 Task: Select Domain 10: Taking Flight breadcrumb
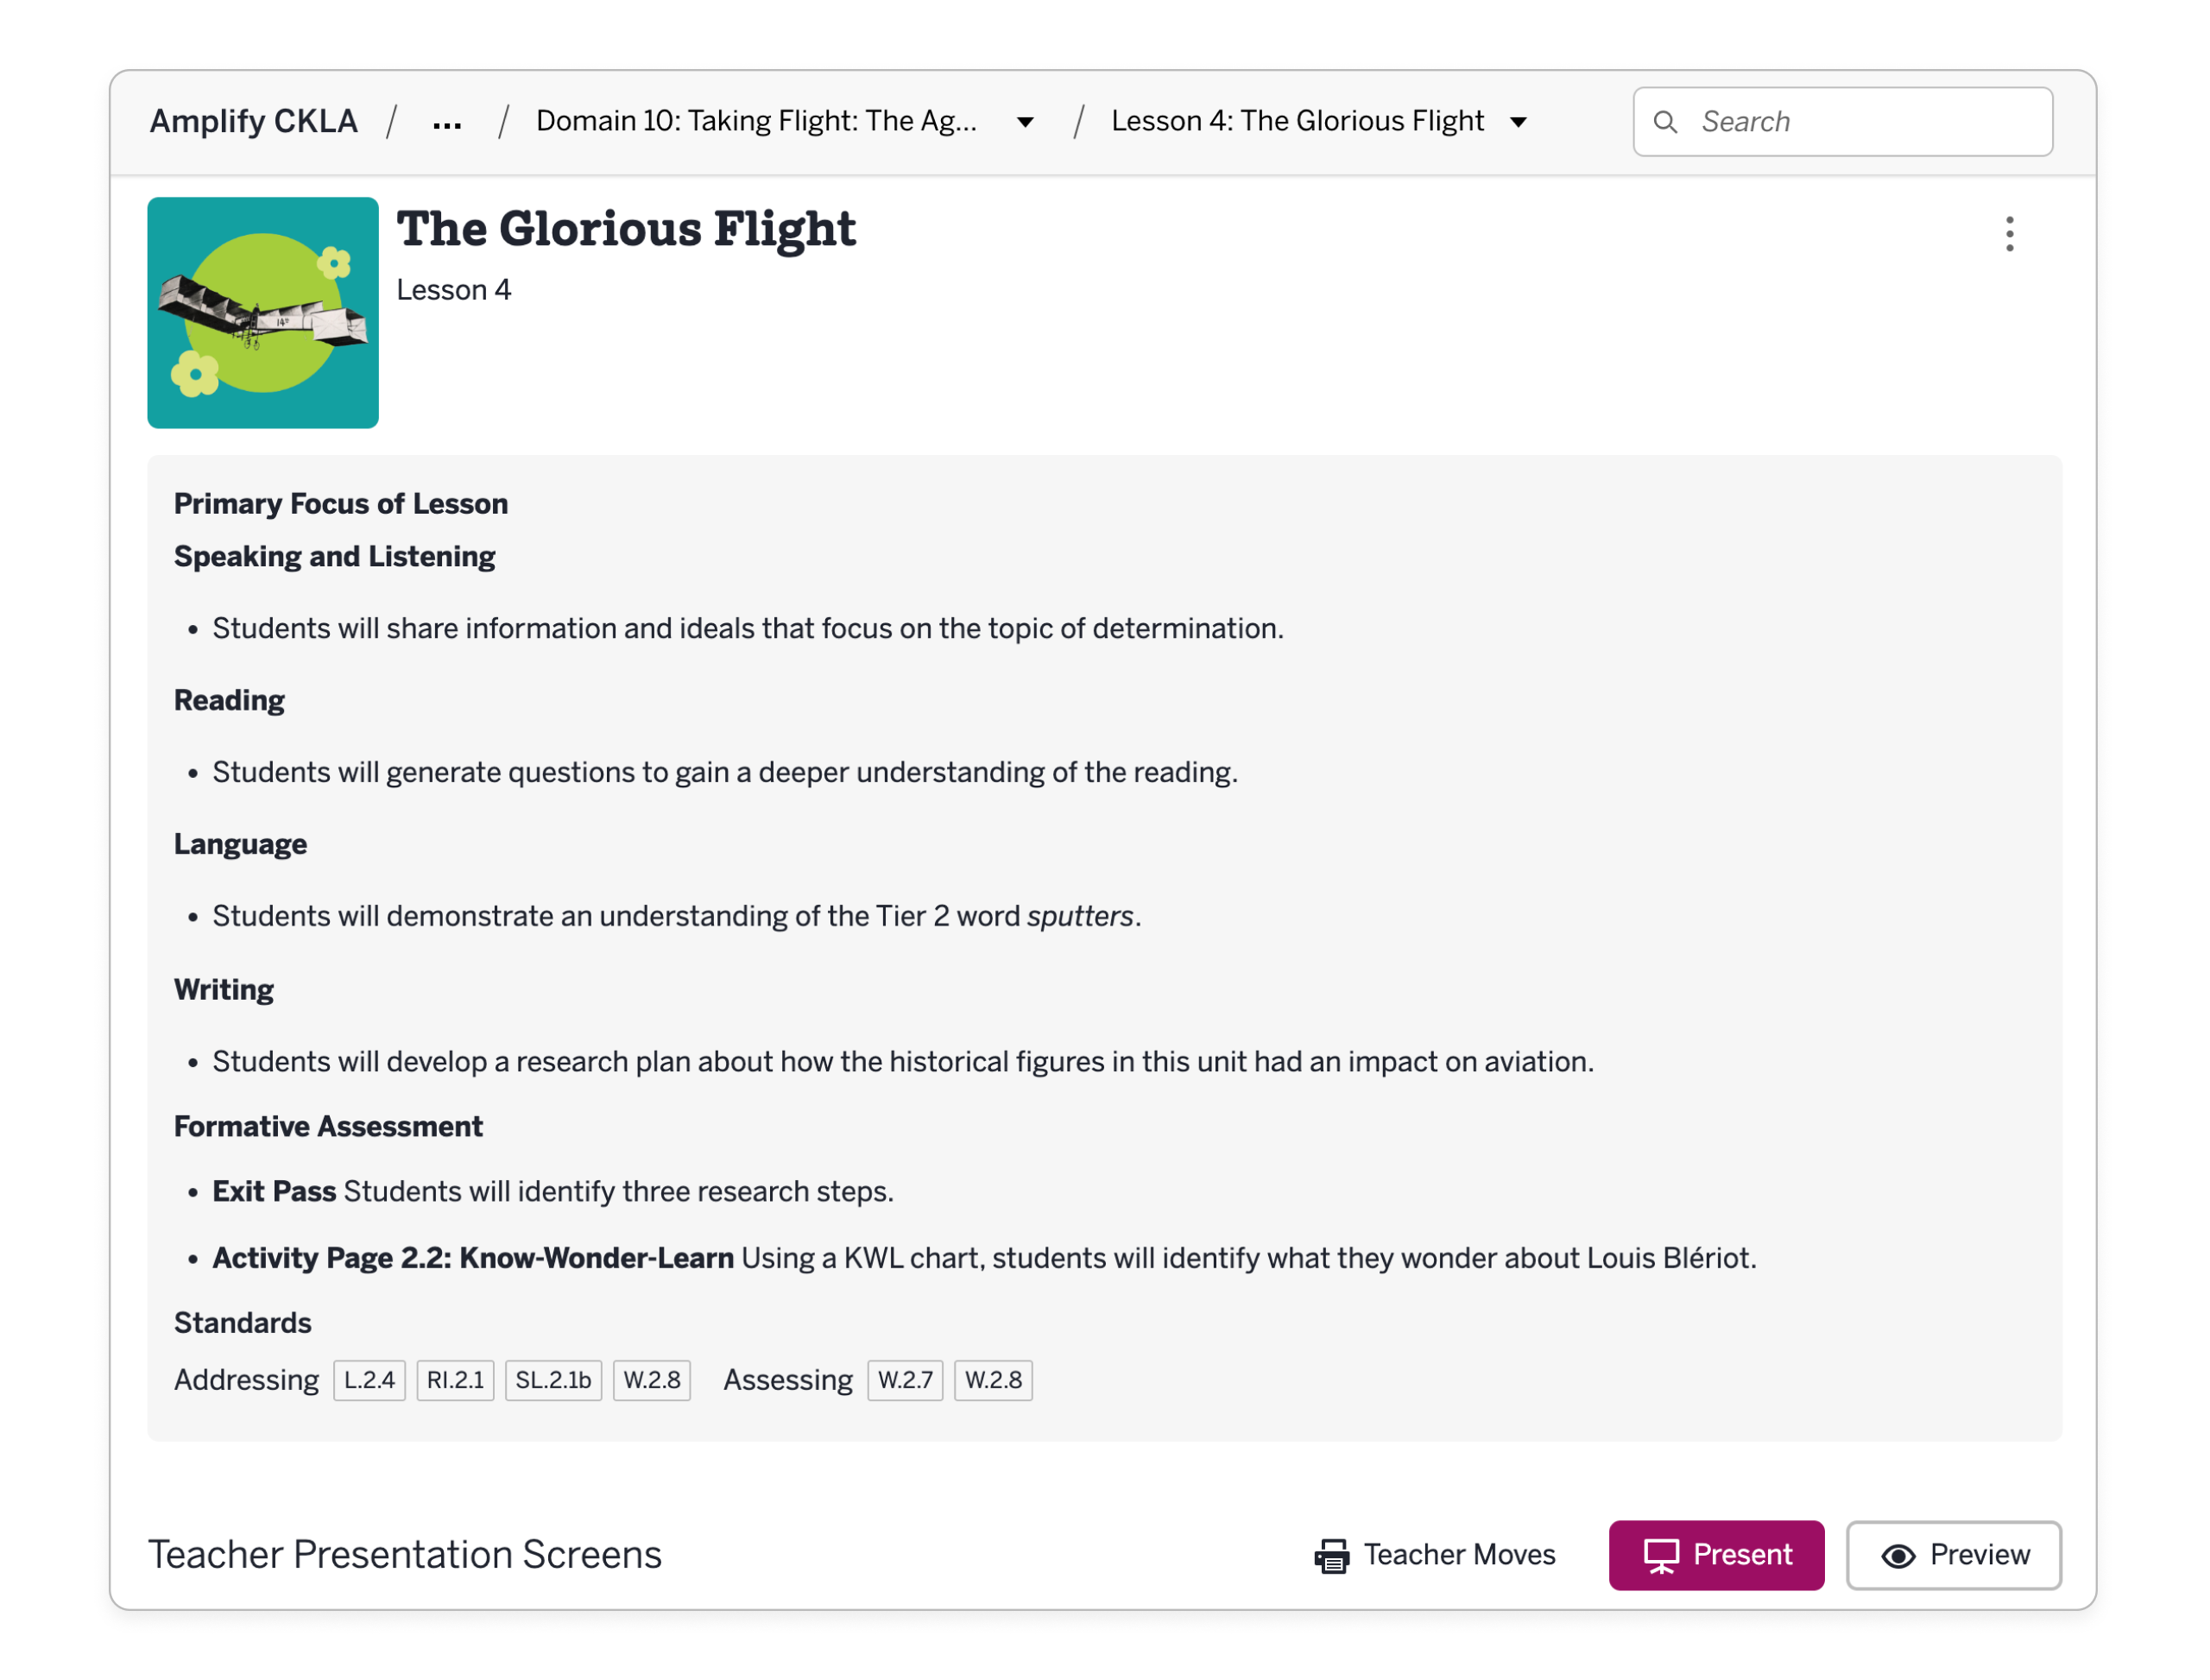click(x=756, y=121)
